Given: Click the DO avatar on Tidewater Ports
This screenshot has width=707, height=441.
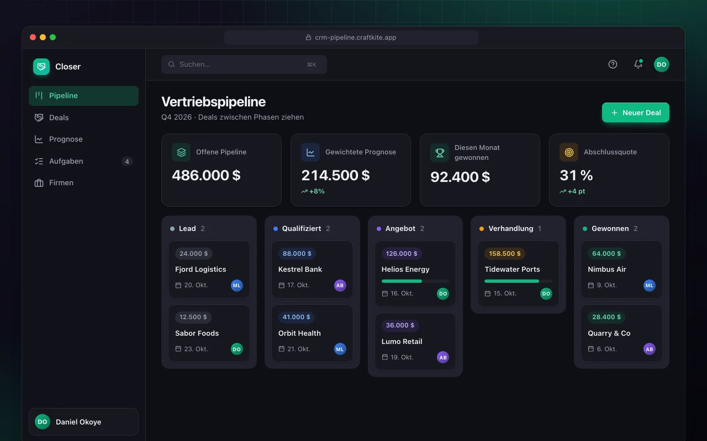Looking at the screenshot, I should (x=546, y=294).
